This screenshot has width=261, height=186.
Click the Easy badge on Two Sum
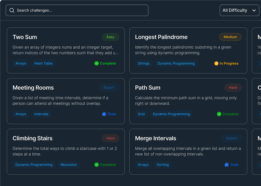[110, 37]
